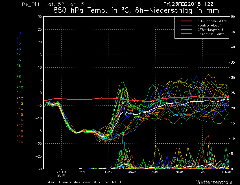Click the P19 ensemble member label
The height and width of the screenshot is (185, 240).
click(20, 136)
